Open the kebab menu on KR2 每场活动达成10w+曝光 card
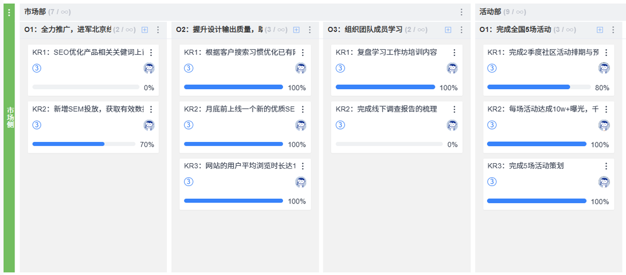 tap(606, 109)
